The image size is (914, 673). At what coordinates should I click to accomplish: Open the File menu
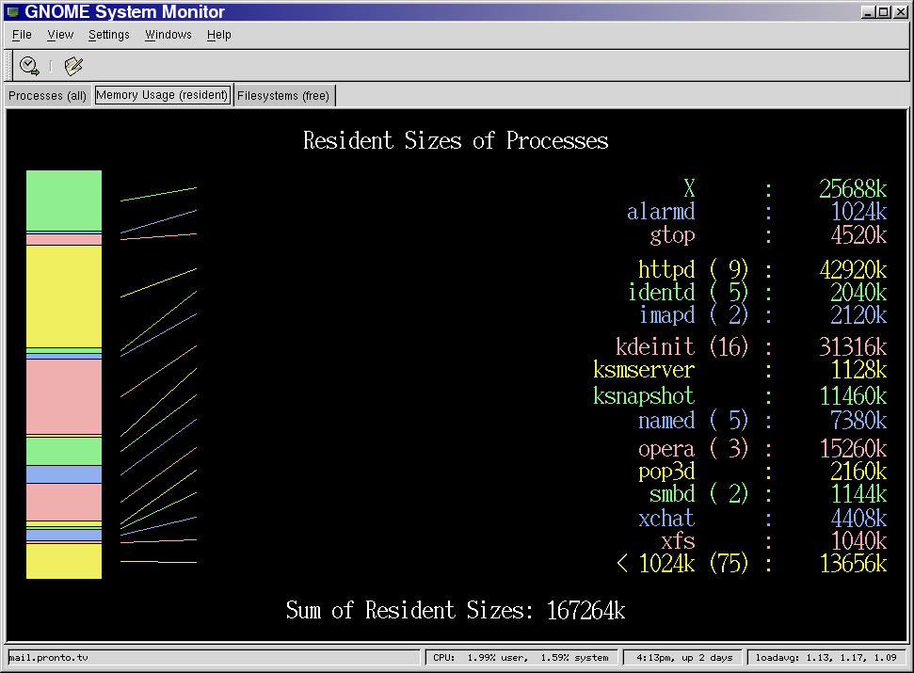coord(22,35)
